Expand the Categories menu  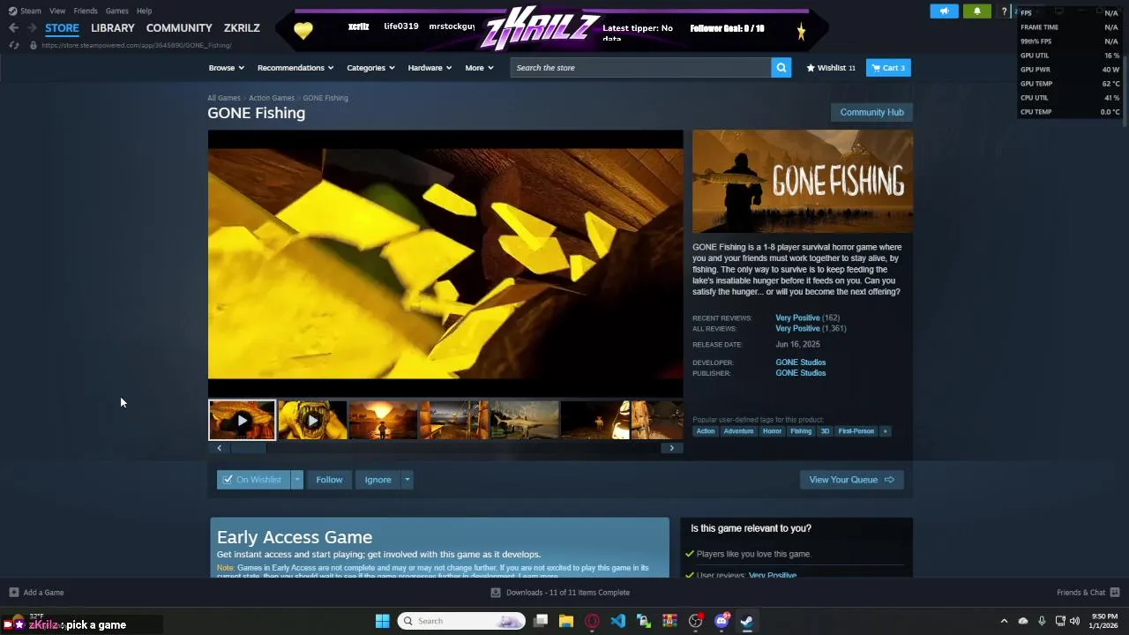click(x=370, y=68)
